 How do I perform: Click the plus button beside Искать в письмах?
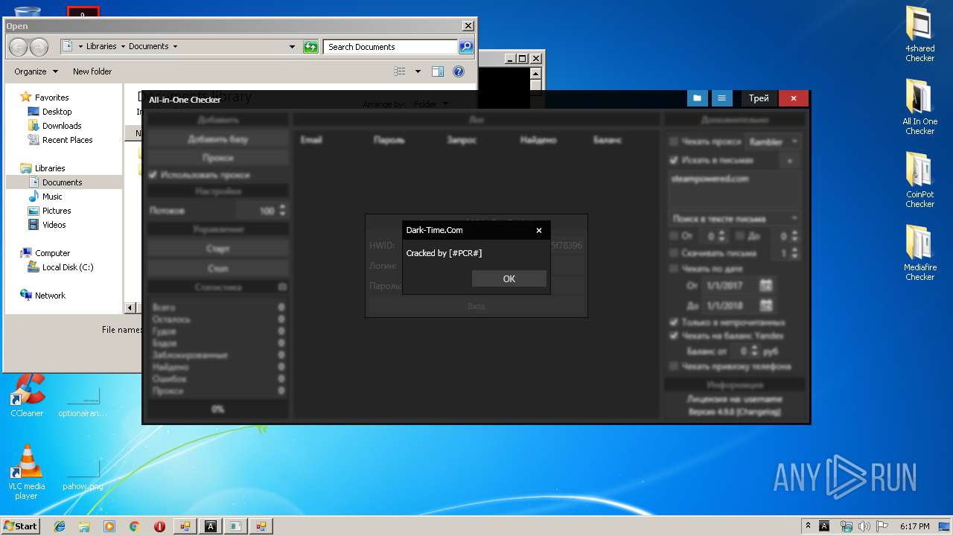point(790,161)
